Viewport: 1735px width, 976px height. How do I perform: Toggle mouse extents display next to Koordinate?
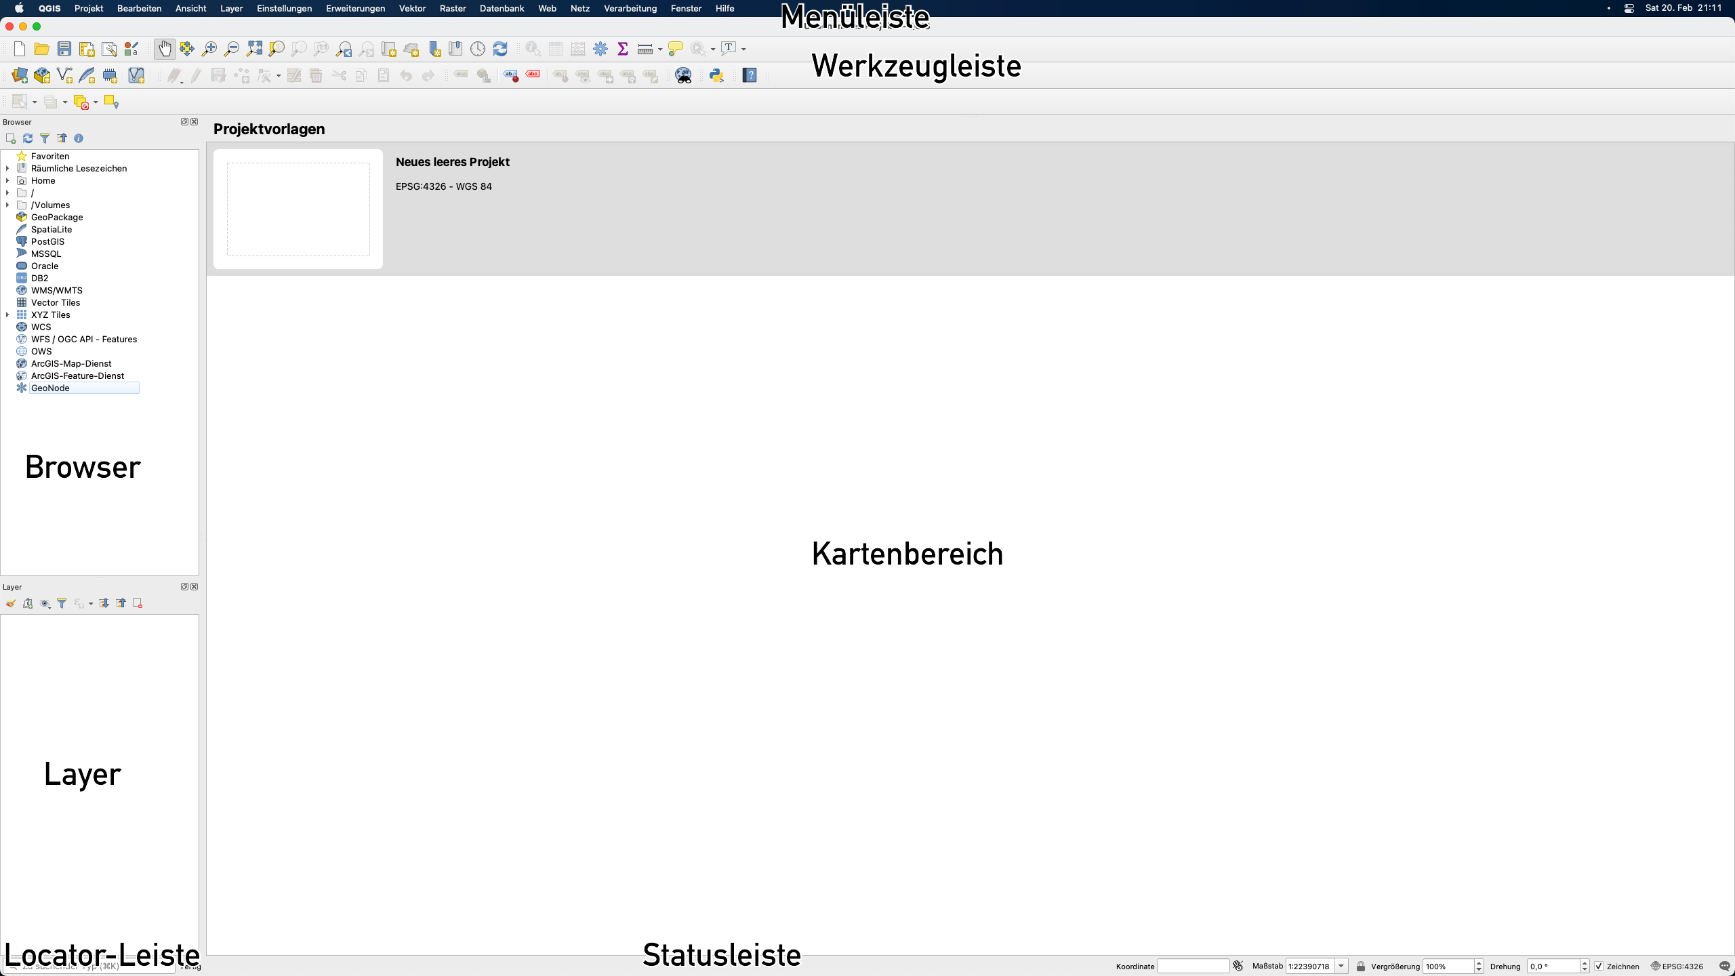(1238, 967)
